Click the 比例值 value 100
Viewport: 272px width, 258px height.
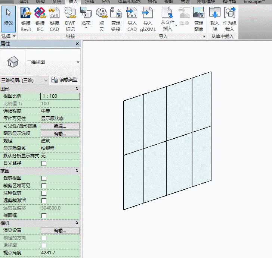click(60, 104)
